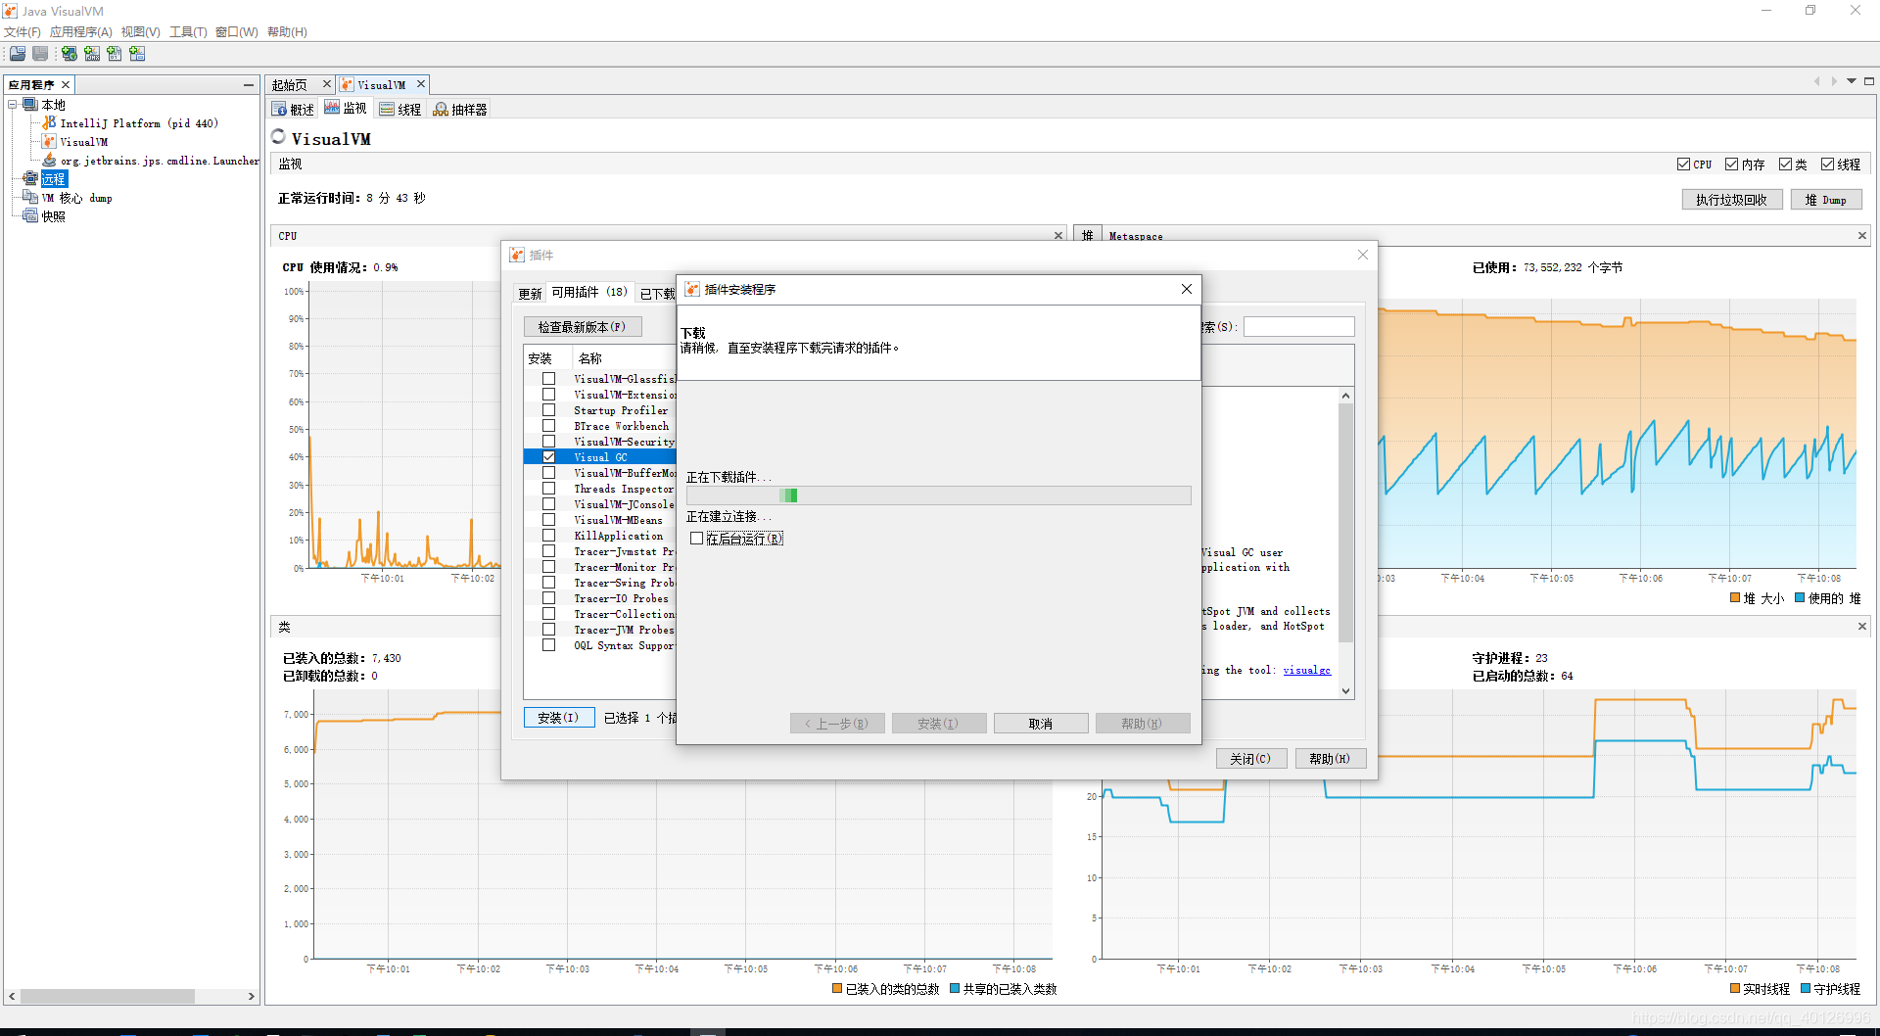Close the VisualVM editor tab
The width and height of the screenshot is (1880, 1036).
coord(421,84)
